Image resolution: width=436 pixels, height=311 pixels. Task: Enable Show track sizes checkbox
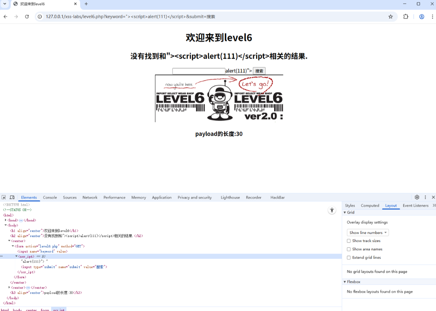(349, 241)
